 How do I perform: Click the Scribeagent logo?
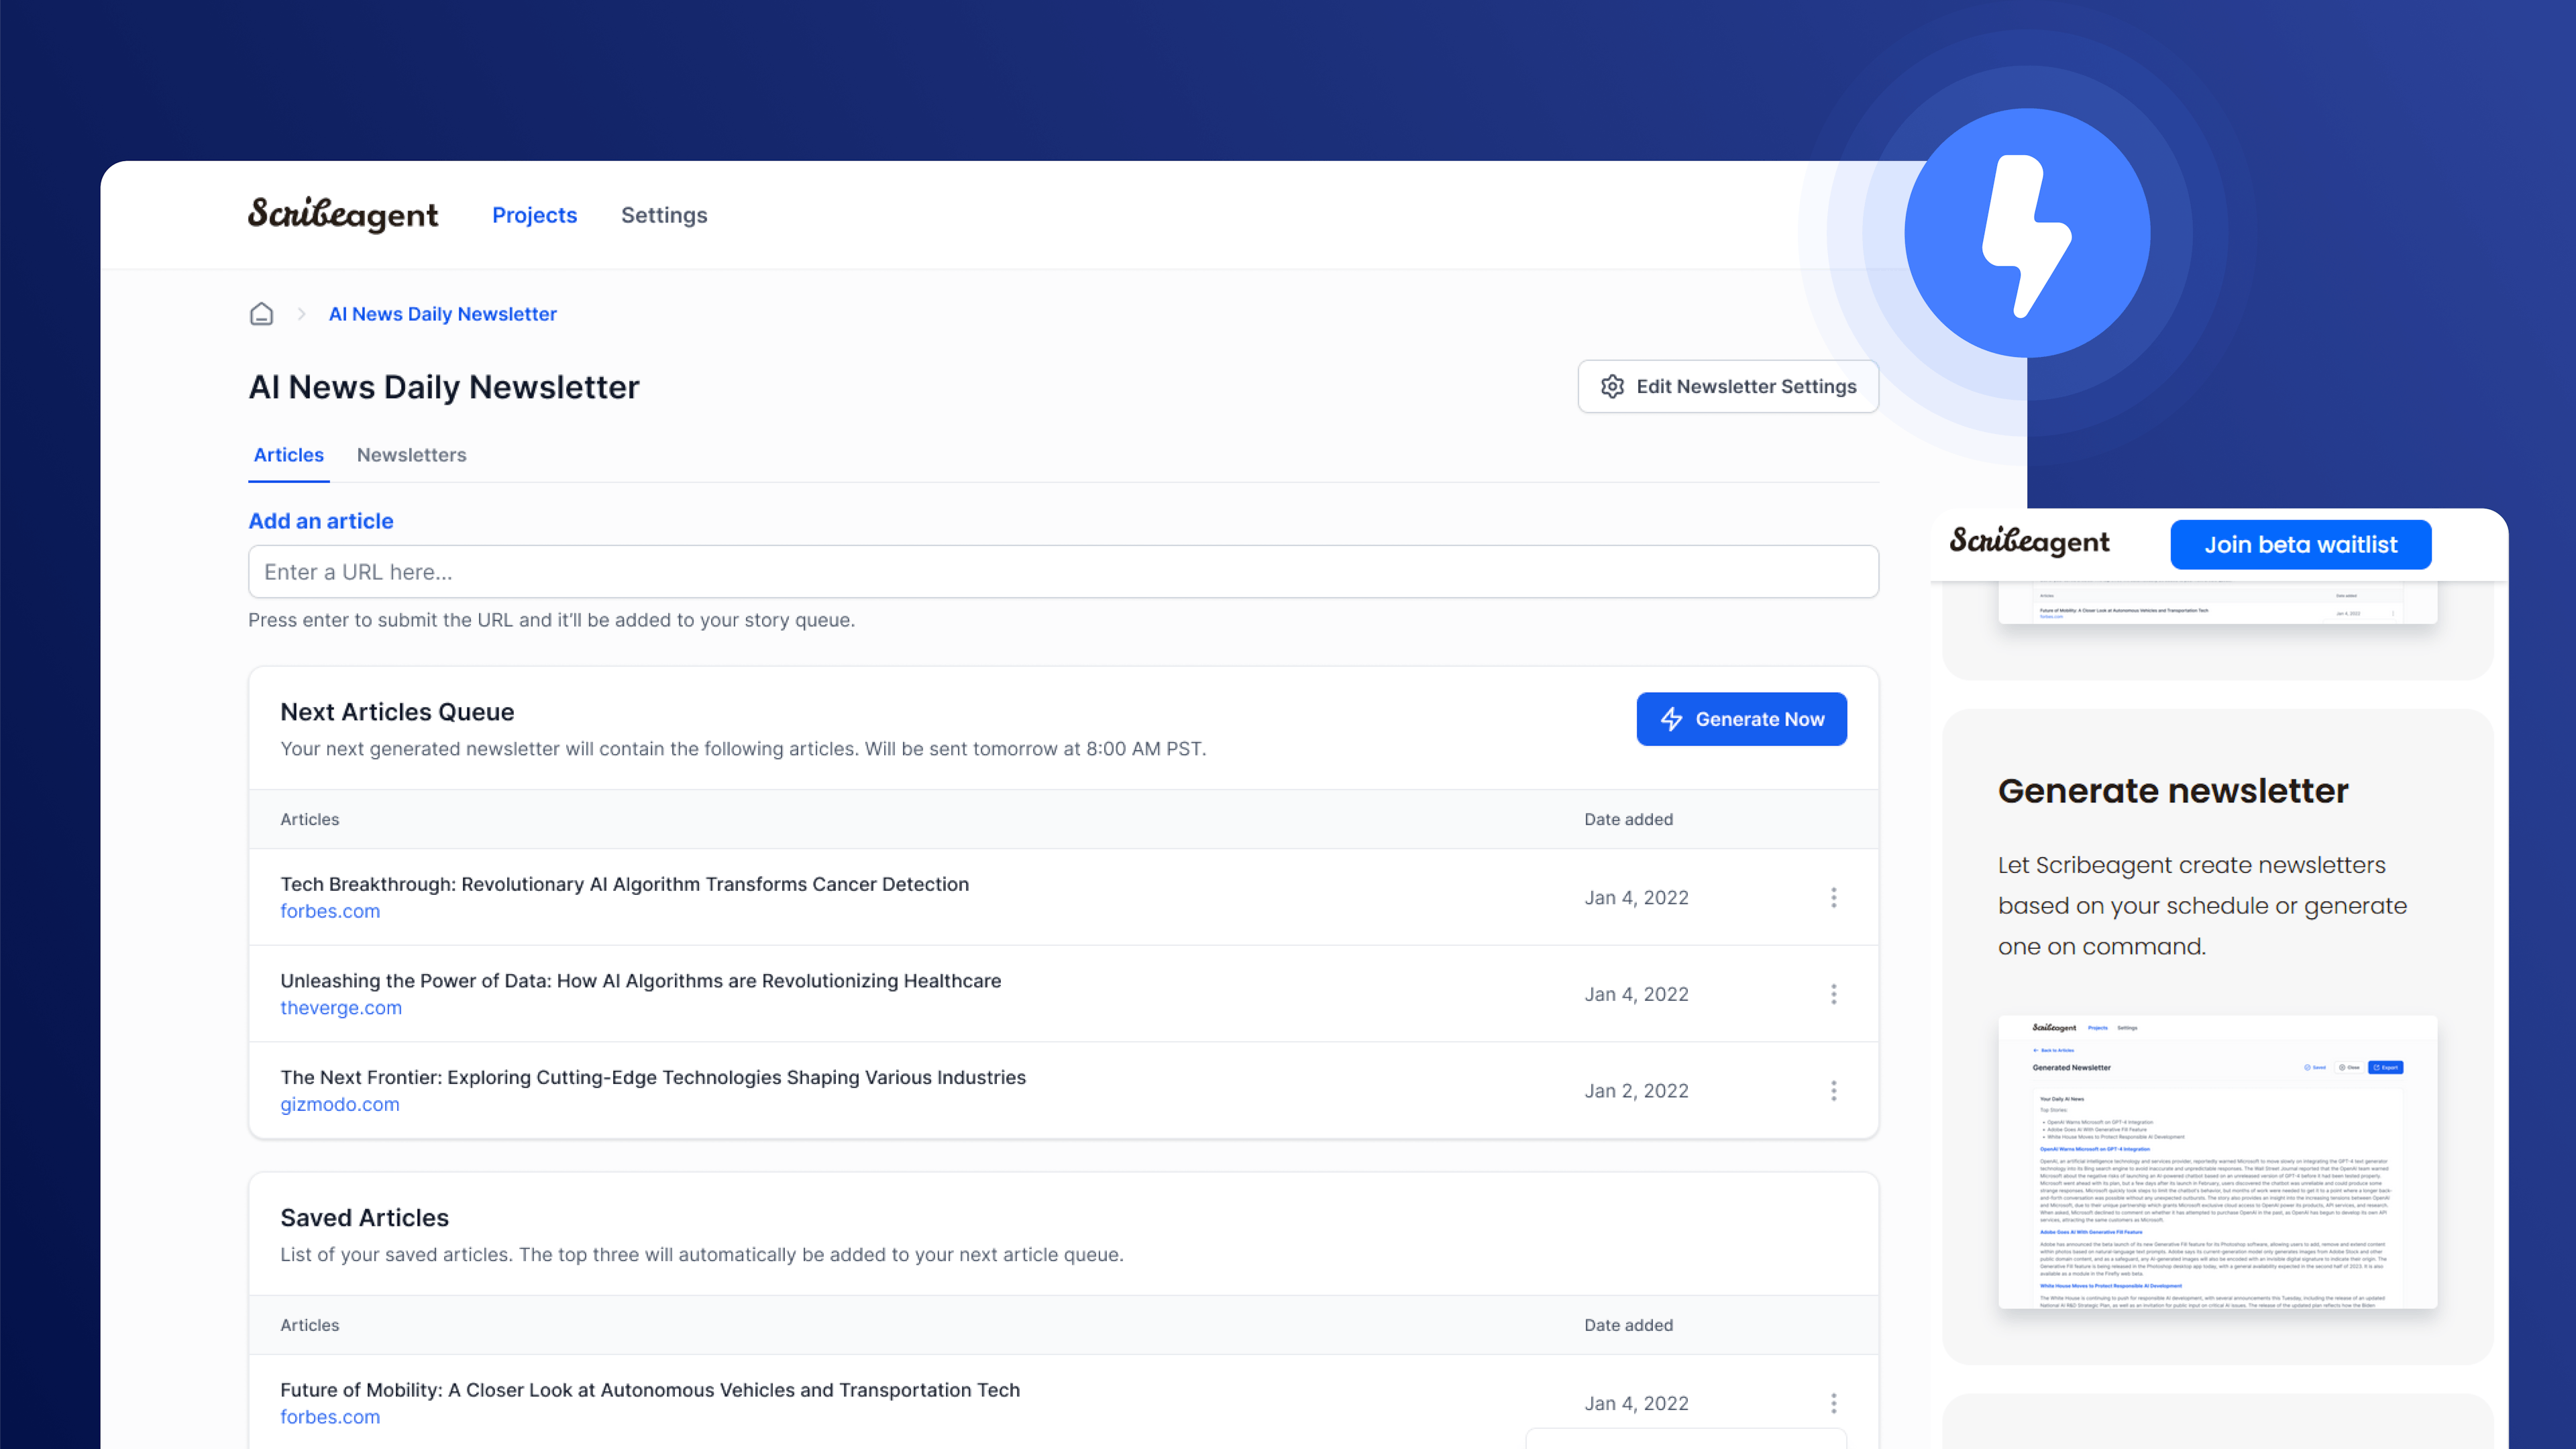[x=343, y=214]
